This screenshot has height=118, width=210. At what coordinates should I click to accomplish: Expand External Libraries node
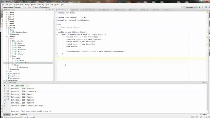(x=4, y=80)
